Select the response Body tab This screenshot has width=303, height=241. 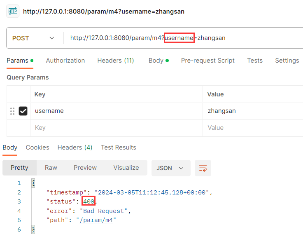[x=10, y=147]
